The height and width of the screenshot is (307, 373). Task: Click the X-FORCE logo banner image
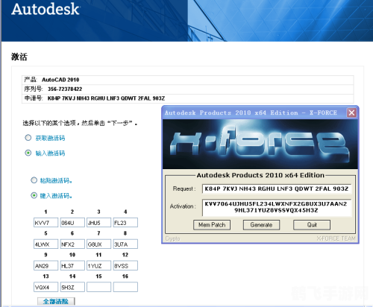click(x=260, y=145)
